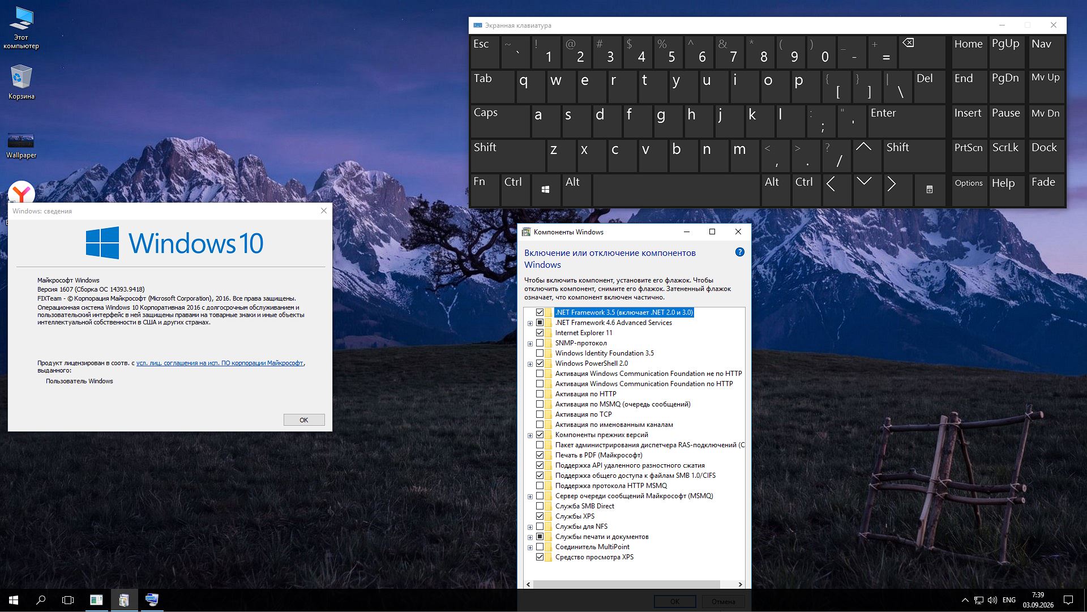Click the horizontal scrollbar thumb in components list
Screen dimensions: 1087x612
(626, 584)
